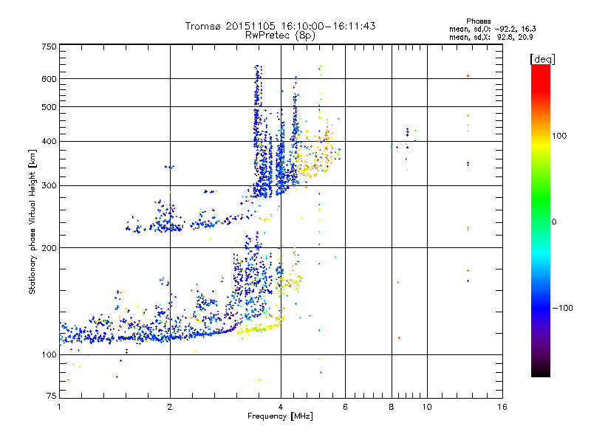This screenshot has width=591, height=443.
Task: Click the colorbar tick label '-100'
Action: 562,308
